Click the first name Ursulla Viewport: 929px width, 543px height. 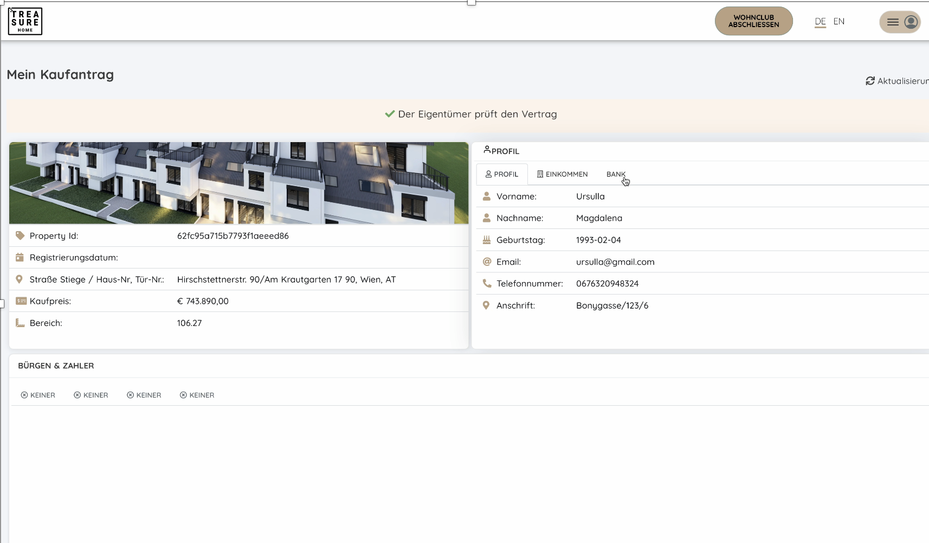(590, 196)
